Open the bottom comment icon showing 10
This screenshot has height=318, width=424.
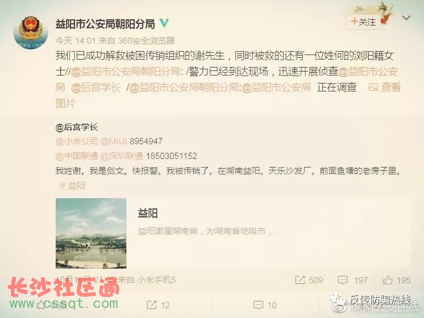point(258,305)
